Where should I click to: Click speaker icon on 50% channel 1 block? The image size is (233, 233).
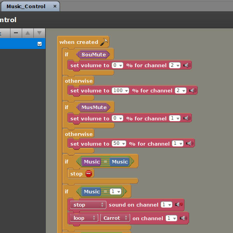tap(190, 144)
